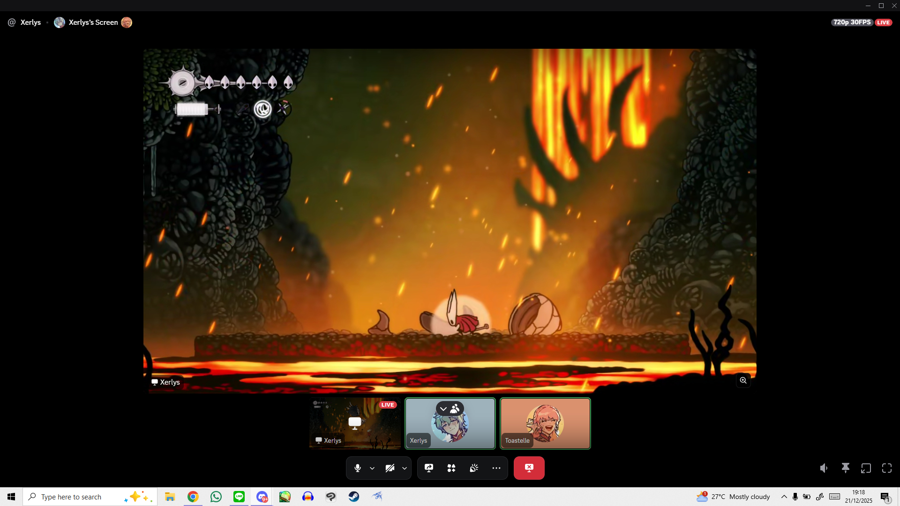Click the 720p 30FPS quality badge
The height and width of the screenshot is (506, 900).
(x=852, y=22)
